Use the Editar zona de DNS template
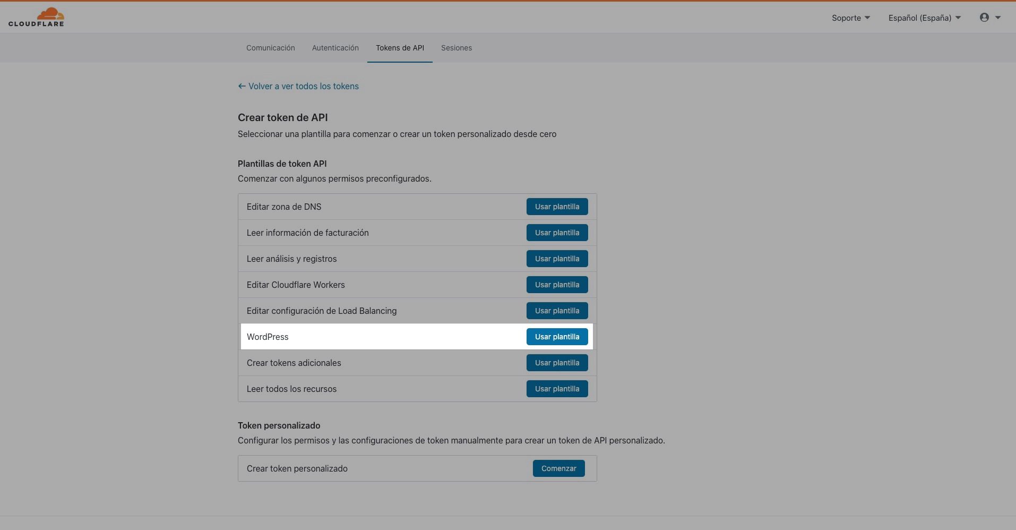The width and height of the screenshot is (1016, 530). [x=557, y=207]
